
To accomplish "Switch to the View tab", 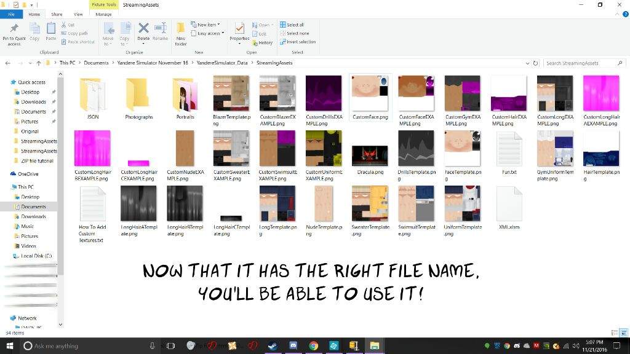I will click(x=78, y=14).
